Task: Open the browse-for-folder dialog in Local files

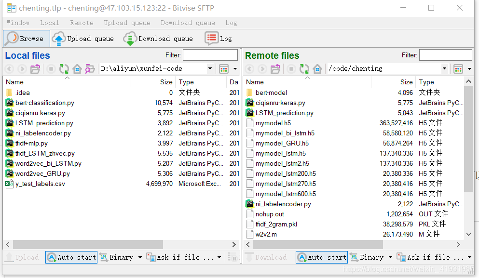Action: coord(90,68)
